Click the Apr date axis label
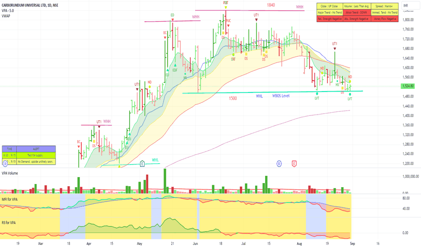This screenshot has height=248, width=421. 89,243
